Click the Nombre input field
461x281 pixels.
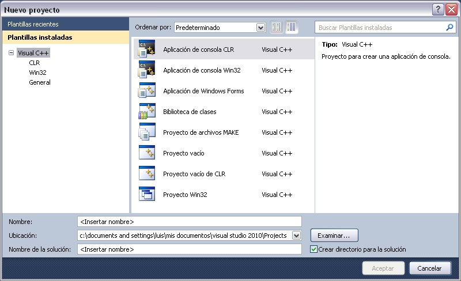point(190,222)
